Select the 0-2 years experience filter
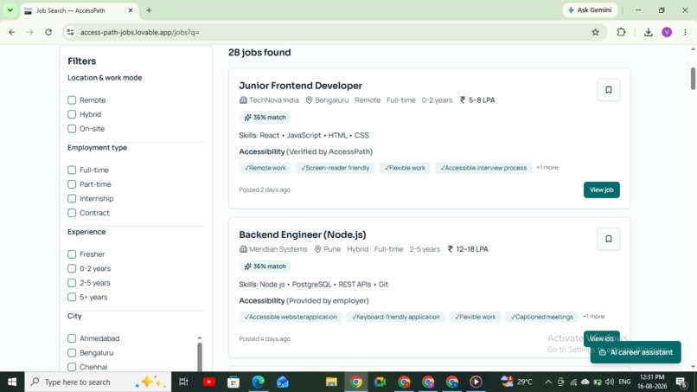Image resolution: width=697 pixels, height=392 pixels. pyautogui.click(x=72, y=268)
